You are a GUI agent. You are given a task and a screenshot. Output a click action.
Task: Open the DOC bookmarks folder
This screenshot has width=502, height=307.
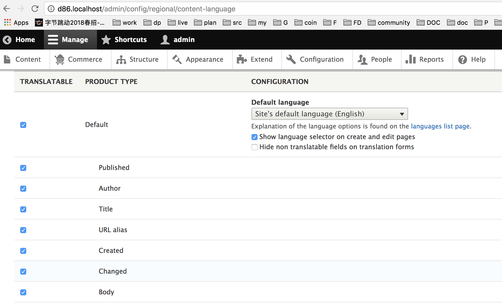pos(429,23)
